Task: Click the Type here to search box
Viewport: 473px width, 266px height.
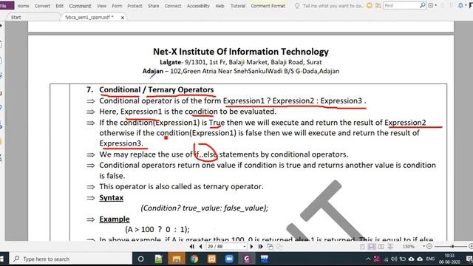Action: pos(71,259)
